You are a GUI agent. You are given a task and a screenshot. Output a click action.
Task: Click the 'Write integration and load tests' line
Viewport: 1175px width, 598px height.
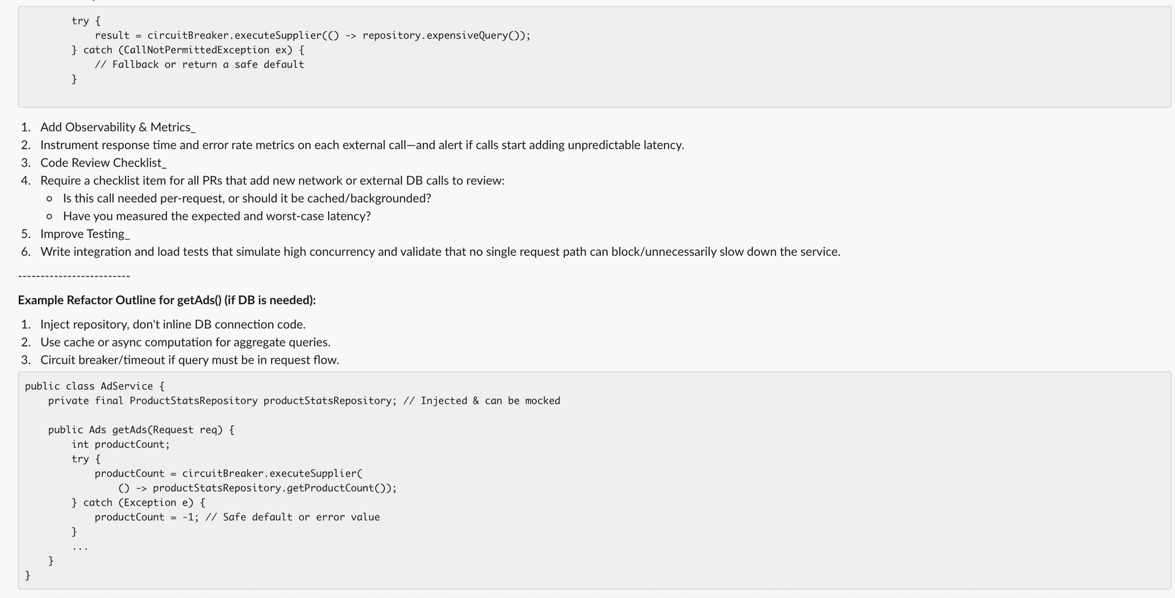(441, 252)
